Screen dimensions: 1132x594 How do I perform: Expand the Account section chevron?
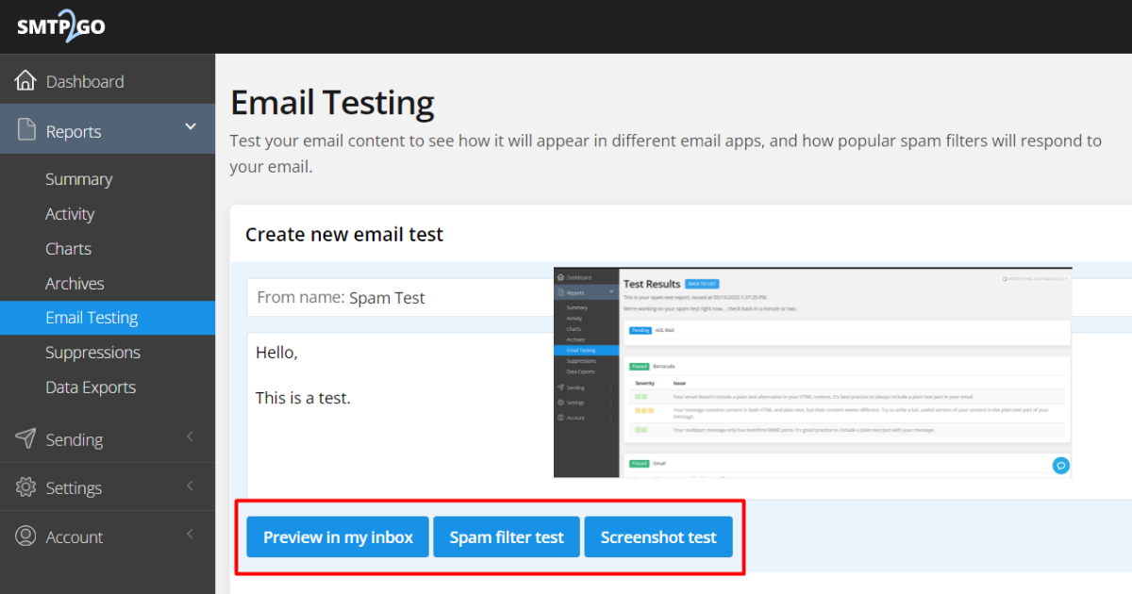[x=191, y=535]
